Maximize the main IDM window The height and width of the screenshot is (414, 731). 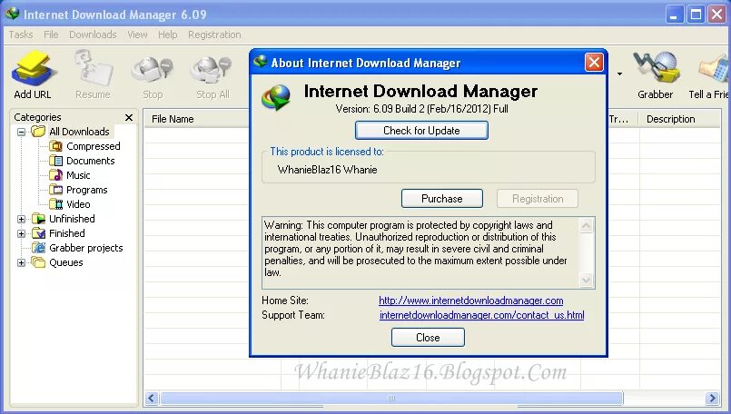(x=696, y=15)
